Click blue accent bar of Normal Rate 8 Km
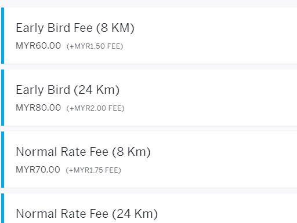Screen dimensions: 297x223 2,160
